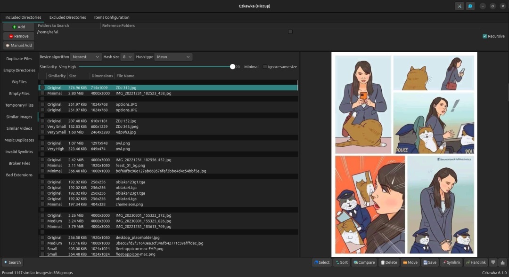Open the Hash type dropdown showing Mean
The image size is (509, 277).
coord(172,56)
